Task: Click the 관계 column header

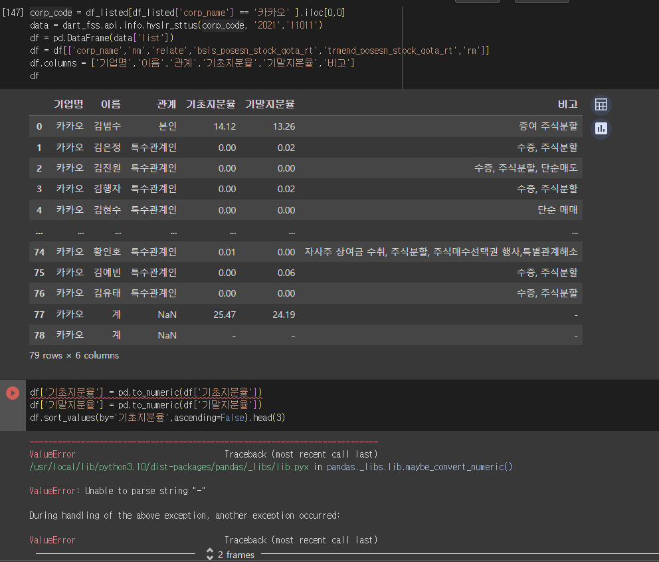Action: pos(167,104)
